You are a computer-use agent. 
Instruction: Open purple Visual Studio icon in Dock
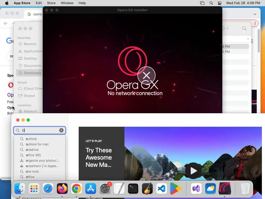[x=196, y=189]
